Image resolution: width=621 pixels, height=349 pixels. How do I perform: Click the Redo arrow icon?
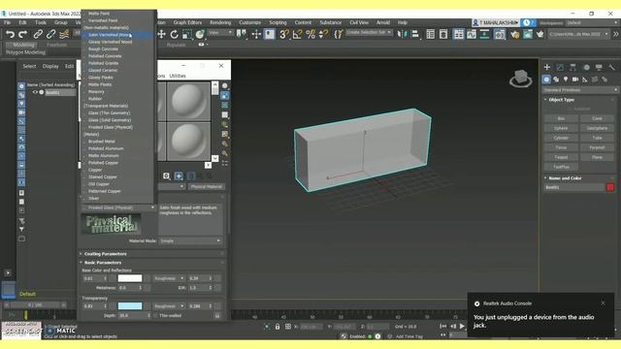point(23,35)
